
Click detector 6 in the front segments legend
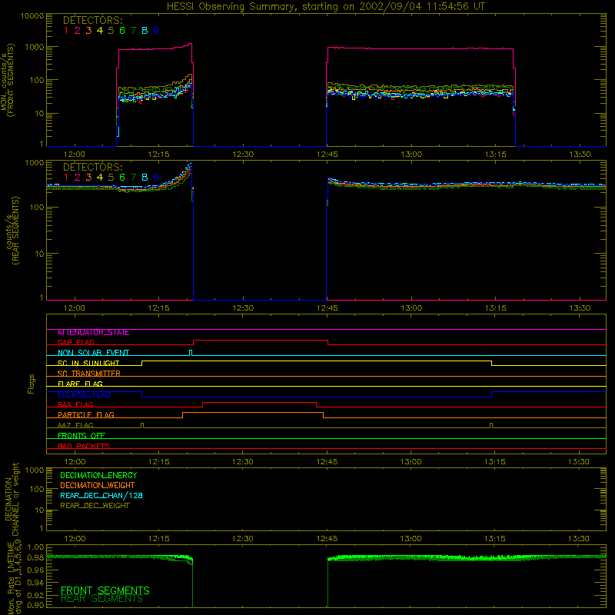122,31
